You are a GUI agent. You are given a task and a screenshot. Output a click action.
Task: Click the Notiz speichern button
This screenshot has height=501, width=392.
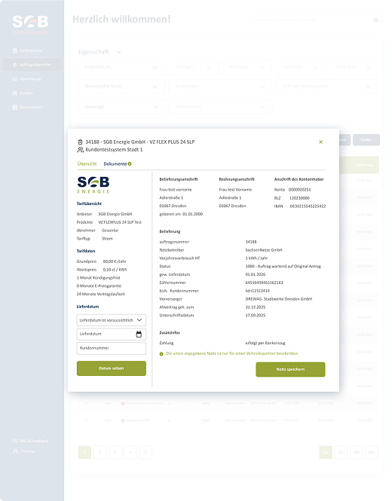pyautogui.click(x=290, y=369)
